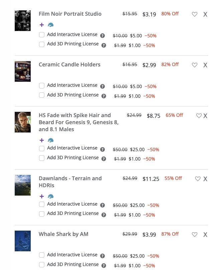Click wishlist heart for Whale Shark by AM
The height and width of the screenshot is (270, 217).
(195, 235)
